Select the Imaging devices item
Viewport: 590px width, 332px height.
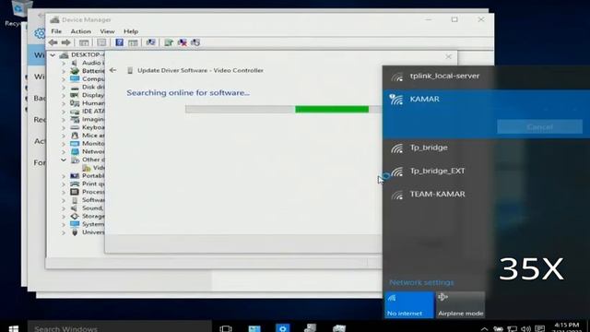[93, 119]
